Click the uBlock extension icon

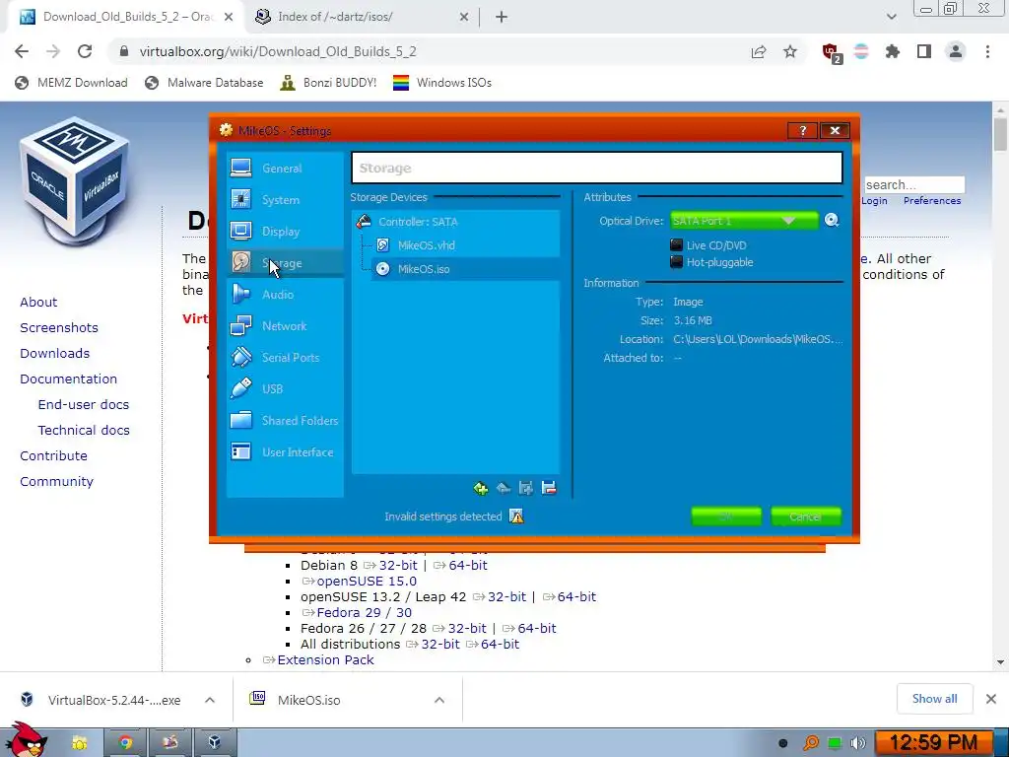831,52
